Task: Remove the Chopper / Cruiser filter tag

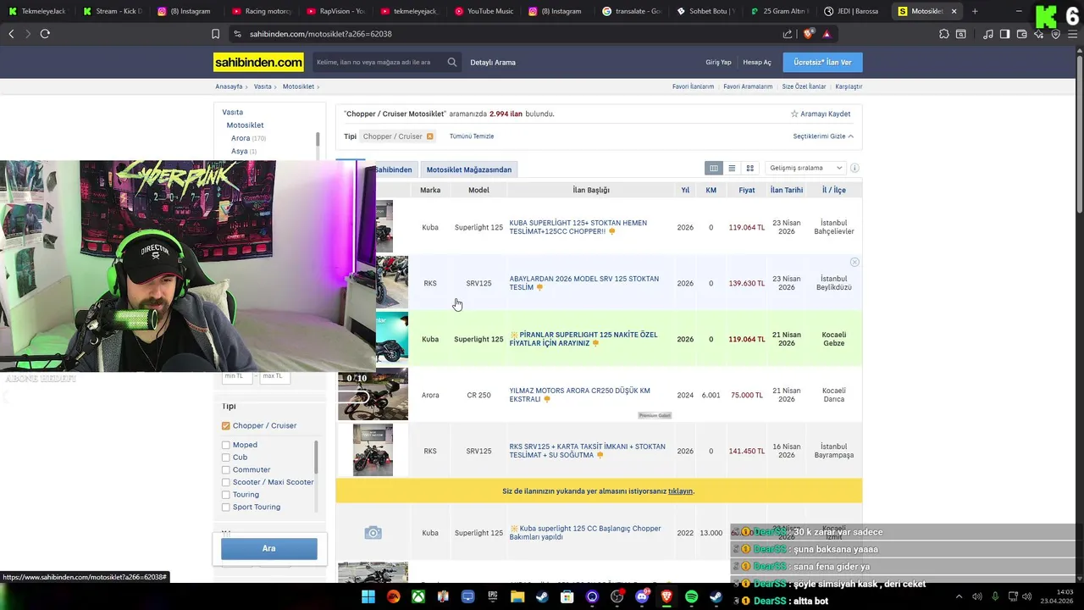Action: pyautogui.click(x=430, y=136)
